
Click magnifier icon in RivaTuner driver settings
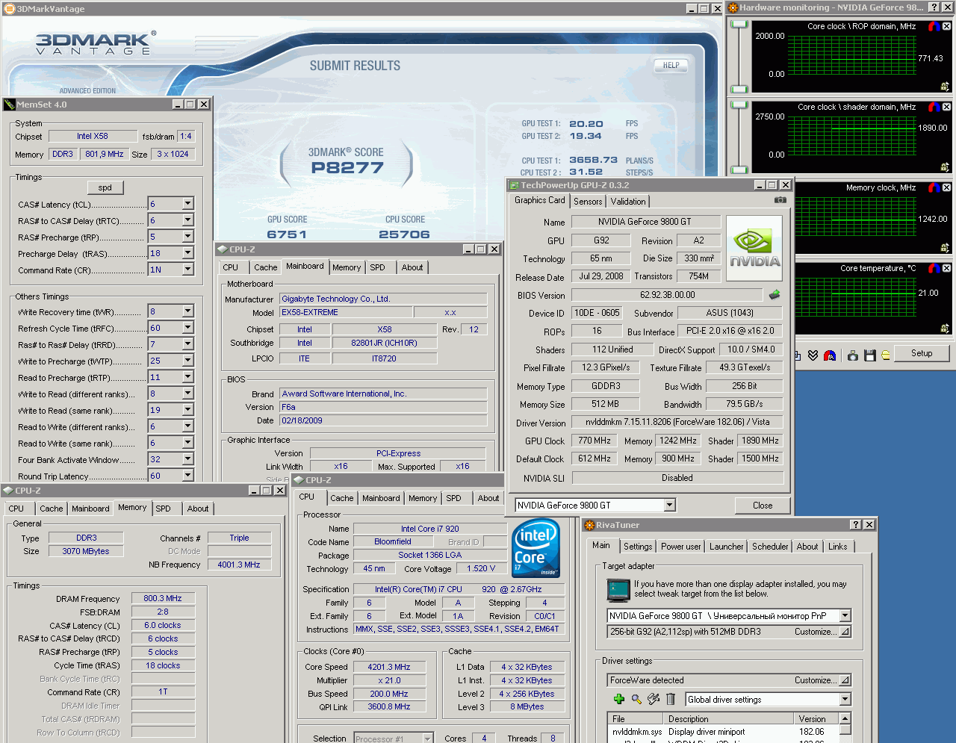coord(636,699)
